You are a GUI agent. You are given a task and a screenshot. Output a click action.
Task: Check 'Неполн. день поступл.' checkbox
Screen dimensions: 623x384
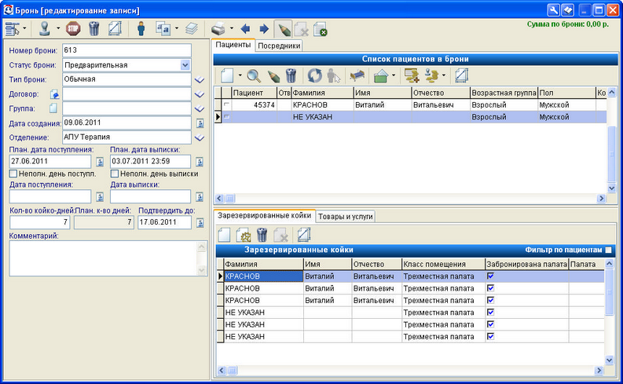pyautogui.click(x=13, y=174)
